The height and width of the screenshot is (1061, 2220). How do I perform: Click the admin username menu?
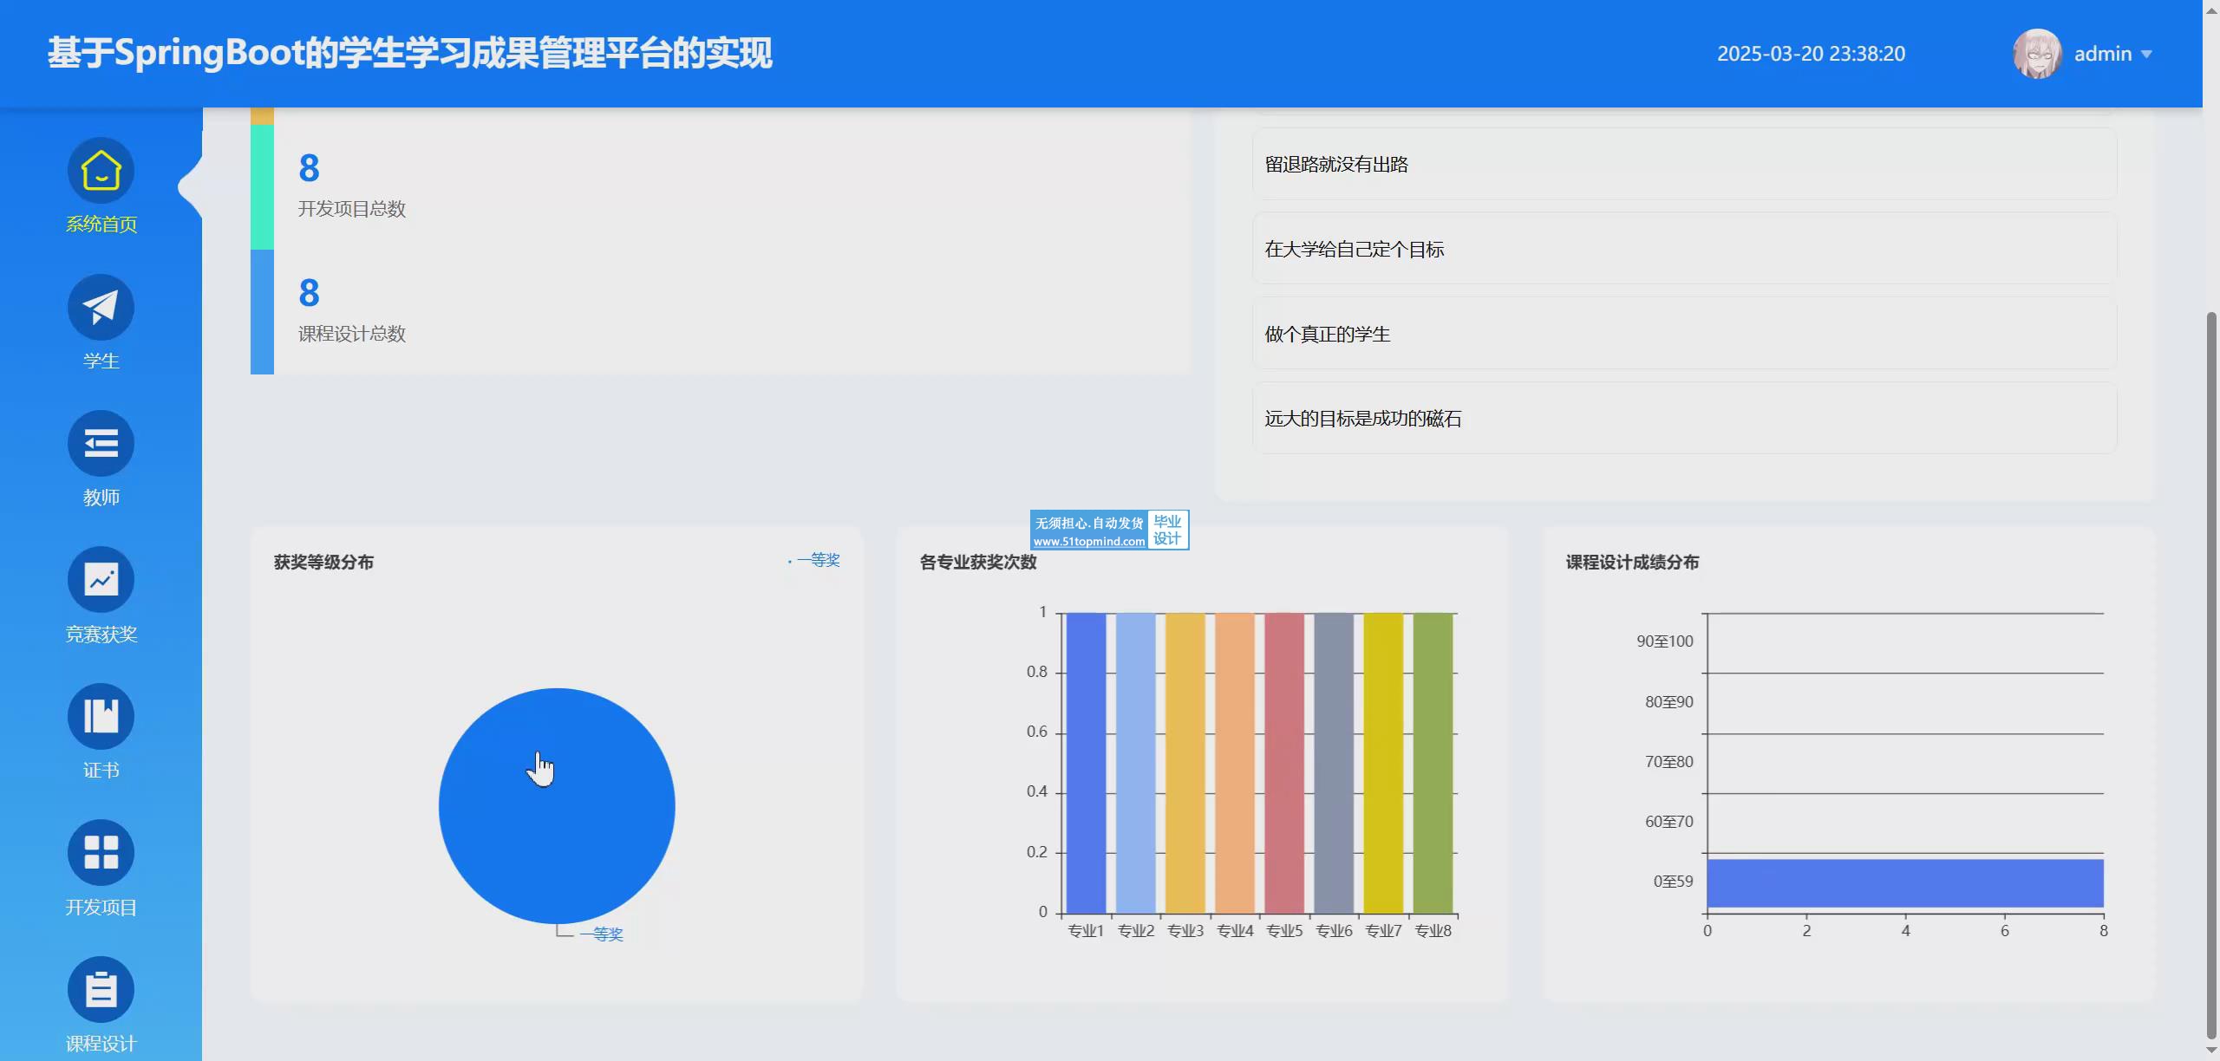2102,54
